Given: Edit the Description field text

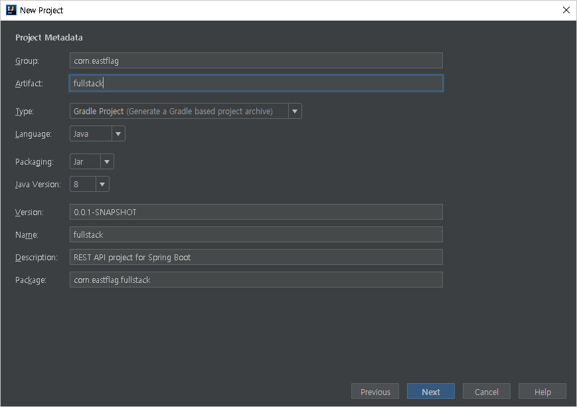Looking at the screenshot, I should 256,257.
